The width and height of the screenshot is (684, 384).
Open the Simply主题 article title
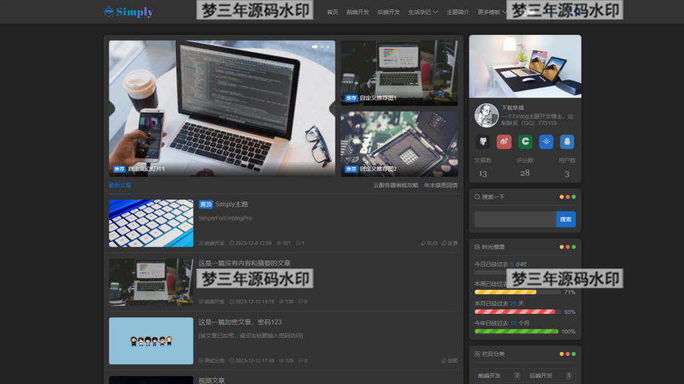point(231,204)
